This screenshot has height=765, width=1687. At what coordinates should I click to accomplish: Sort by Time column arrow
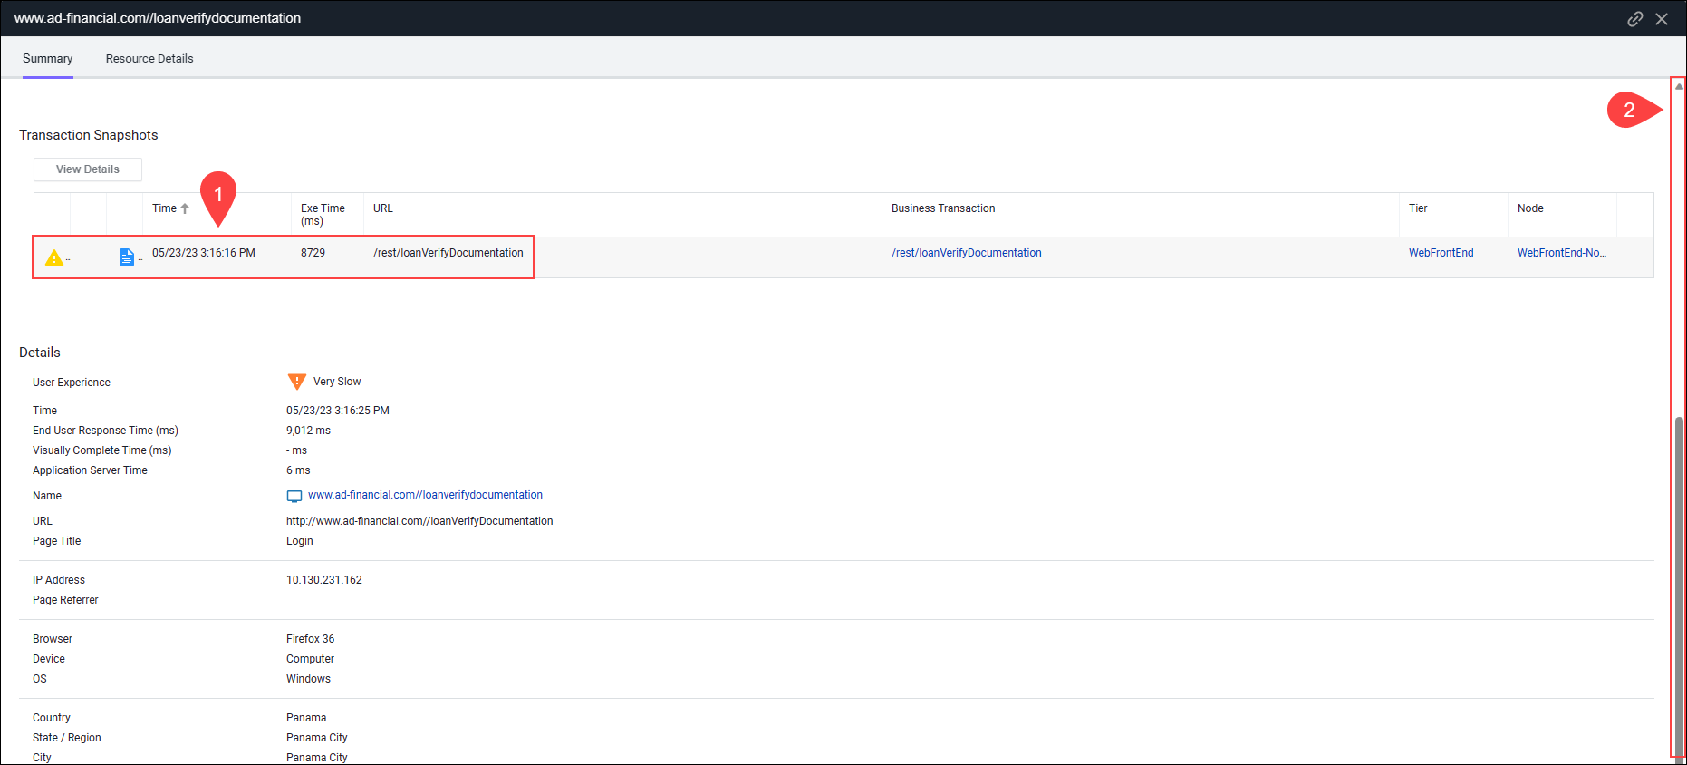click(185, 208)
